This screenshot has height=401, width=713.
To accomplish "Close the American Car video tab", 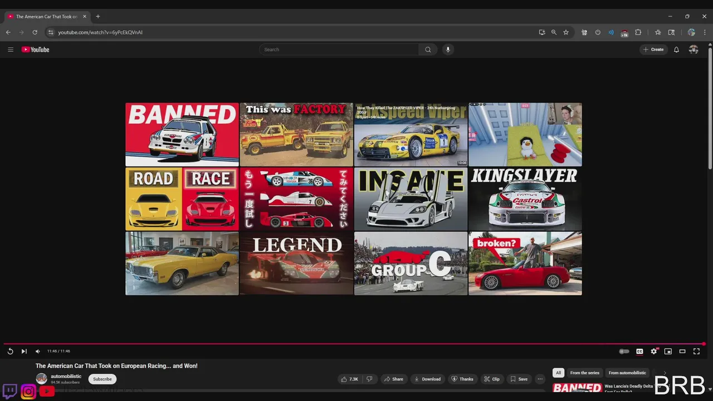I will [85, 17].
